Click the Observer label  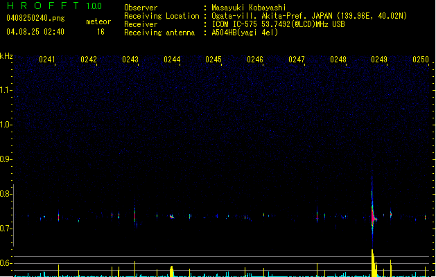pos(141,8)
